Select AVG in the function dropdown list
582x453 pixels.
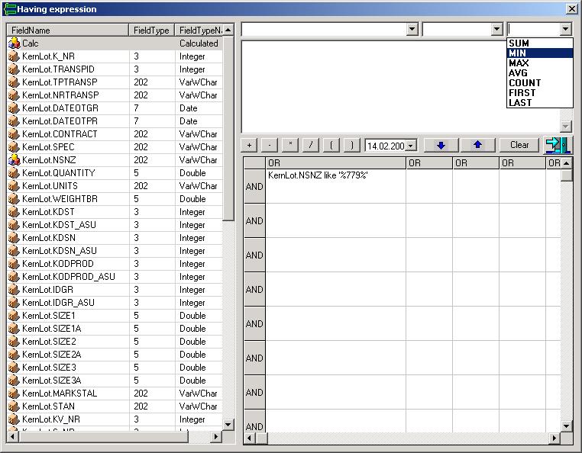tap(518, 73)
